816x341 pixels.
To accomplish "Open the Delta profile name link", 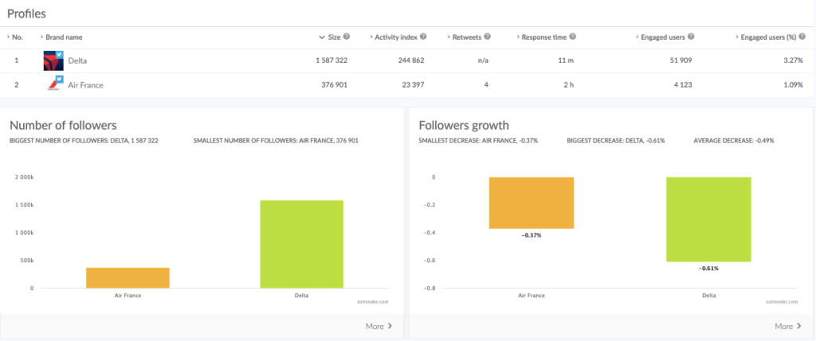I will click(x=79, y=61).
